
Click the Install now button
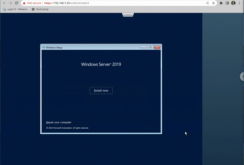(x=101, y=90)
